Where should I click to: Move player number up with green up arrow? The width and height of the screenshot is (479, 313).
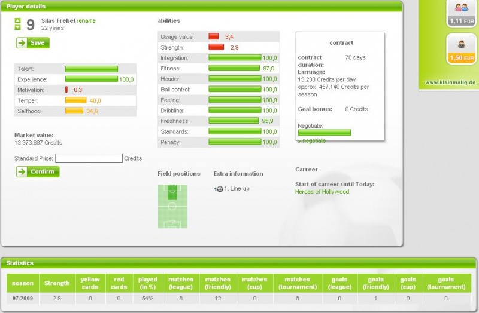(17, 21)
